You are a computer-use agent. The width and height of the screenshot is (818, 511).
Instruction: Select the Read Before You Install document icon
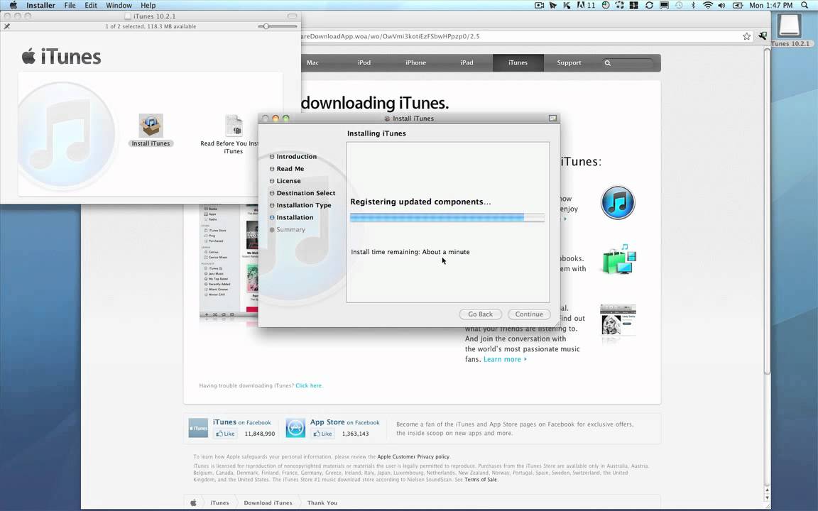(x=234, y=126)
